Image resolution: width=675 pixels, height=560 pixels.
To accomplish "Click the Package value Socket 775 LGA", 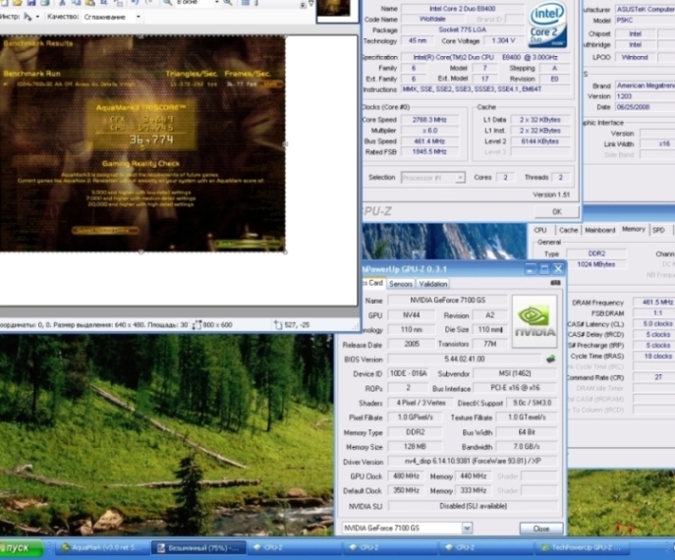I will click(463, 29).
